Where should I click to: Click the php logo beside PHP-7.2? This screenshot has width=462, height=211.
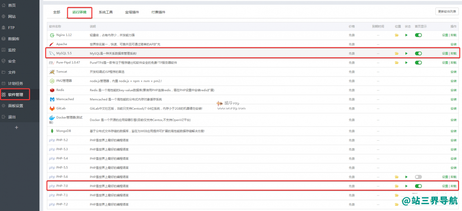tap(52, 205)
